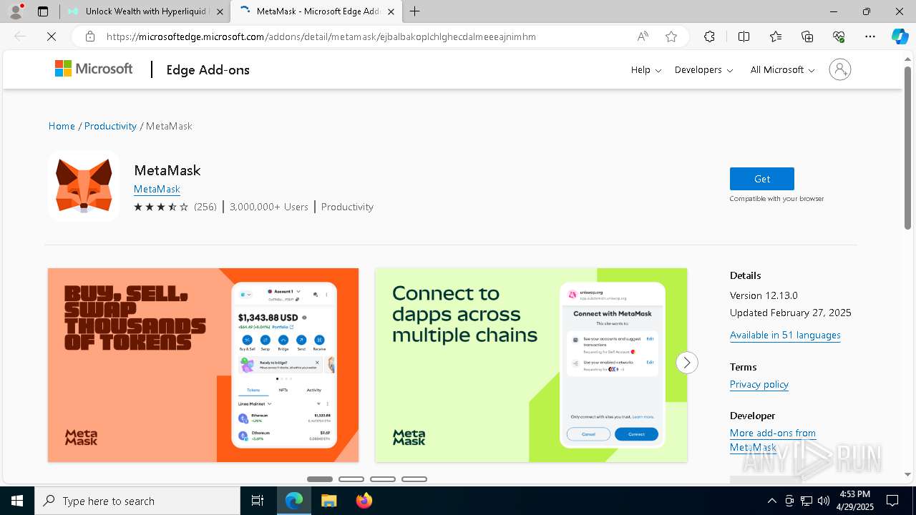Add this page to favorites star
This screenshot has width=916, height=515.
click(671, 36)
